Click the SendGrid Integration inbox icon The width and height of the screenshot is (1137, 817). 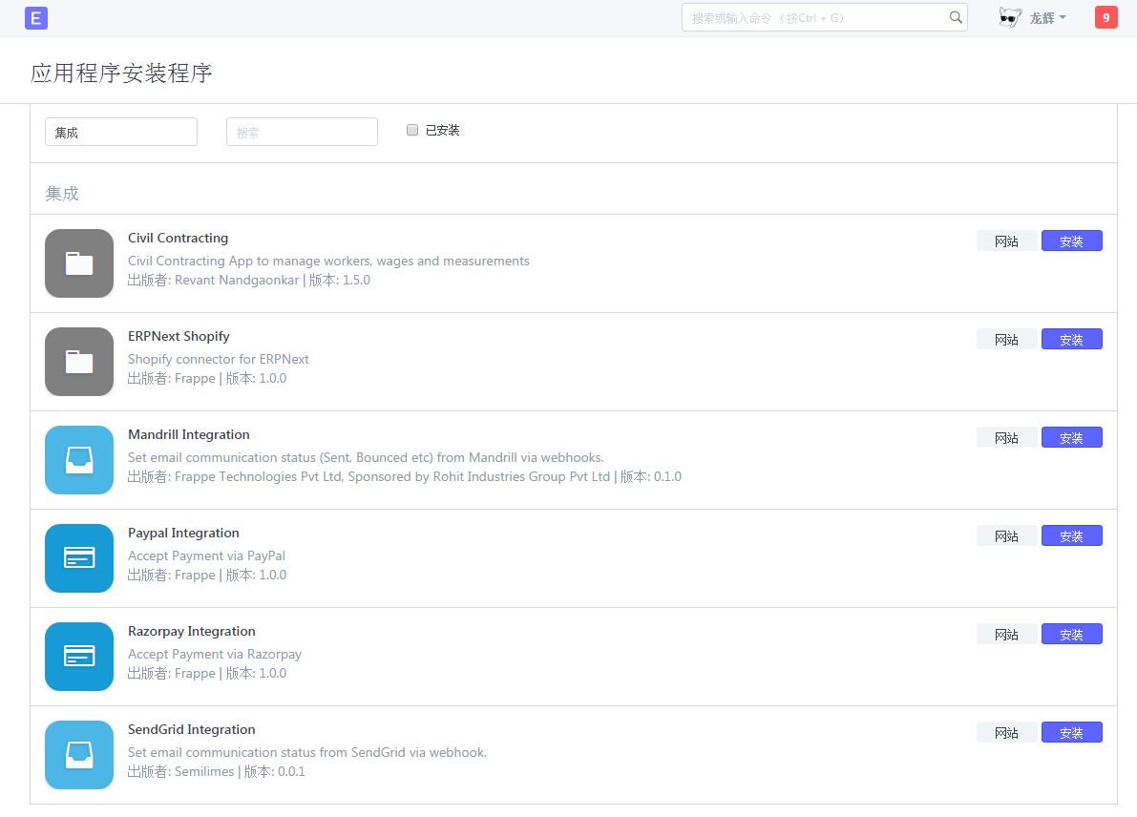coord(79,755)
